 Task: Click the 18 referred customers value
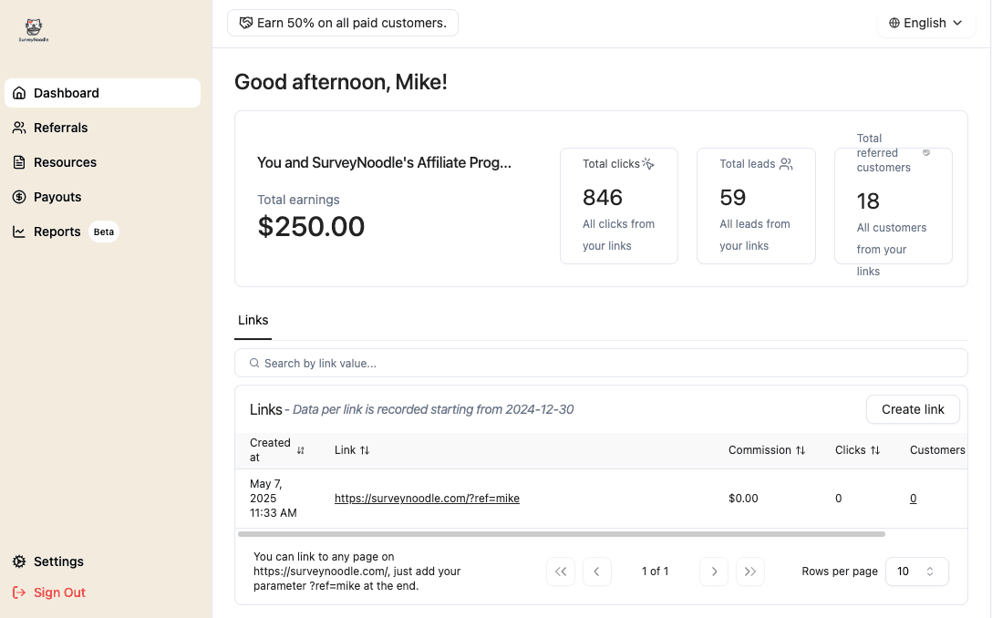(x=868, y=201)
